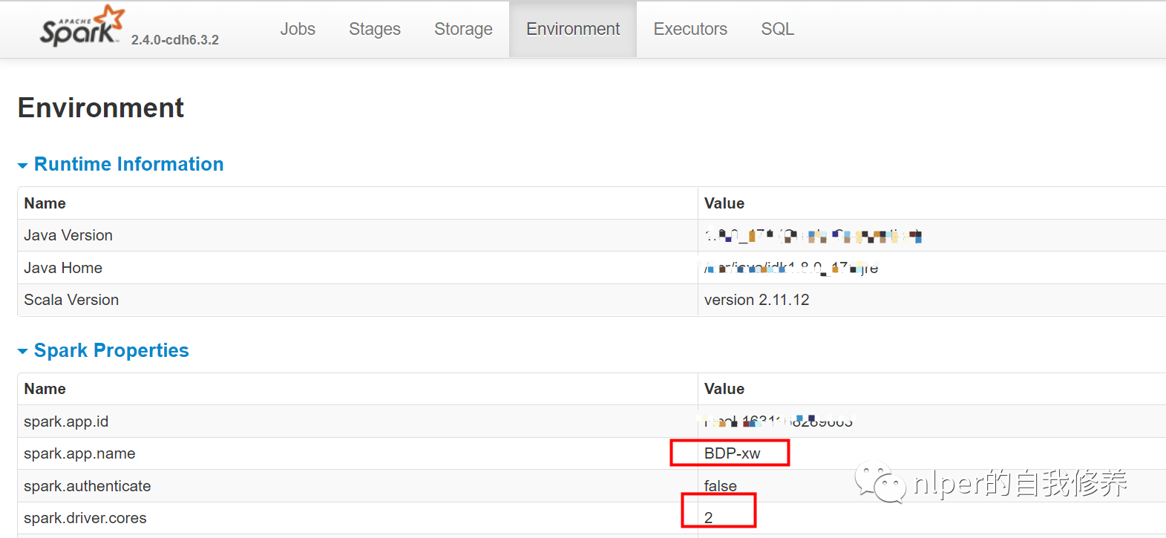
Task: Click the Environment page heading
Action: pos(101,108)
